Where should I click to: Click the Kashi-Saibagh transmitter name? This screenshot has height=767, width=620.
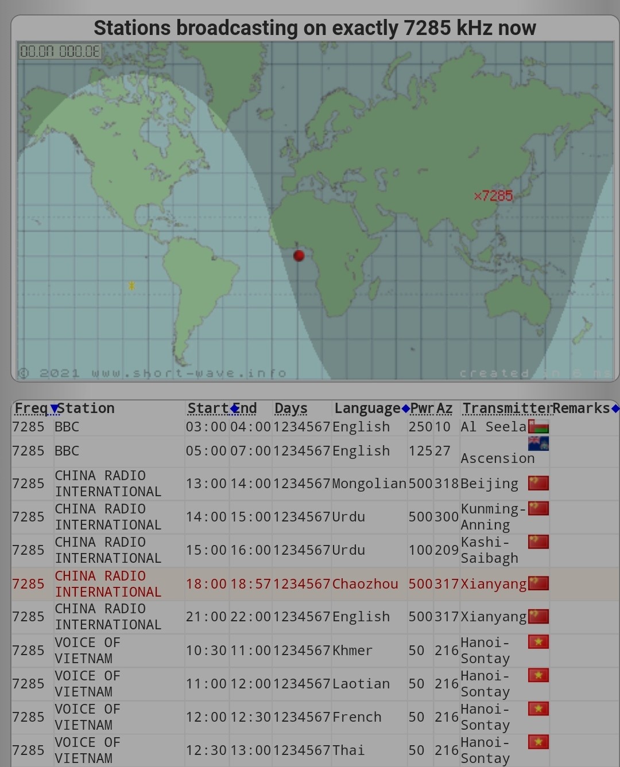[x=490, y=550]
